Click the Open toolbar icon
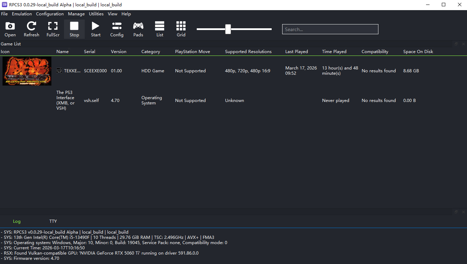Screen dimensions: 467x264 10,29
